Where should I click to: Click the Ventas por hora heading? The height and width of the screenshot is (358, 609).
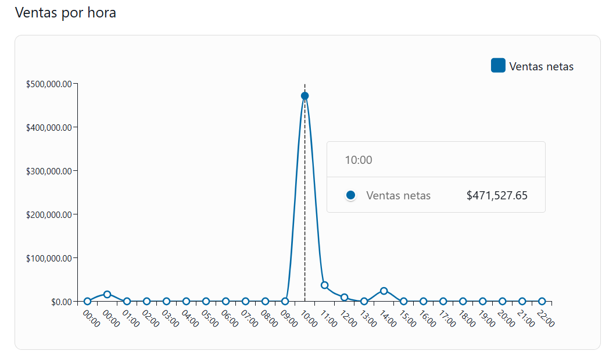tap(65, 12)
